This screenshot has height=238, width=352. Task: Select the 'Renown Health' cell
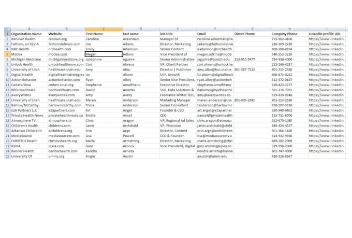pyautogui.click(x=29, y=39)
